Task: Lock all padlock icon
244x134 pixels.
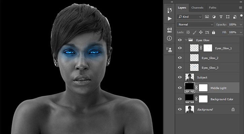Action: (x=213, y=32)
